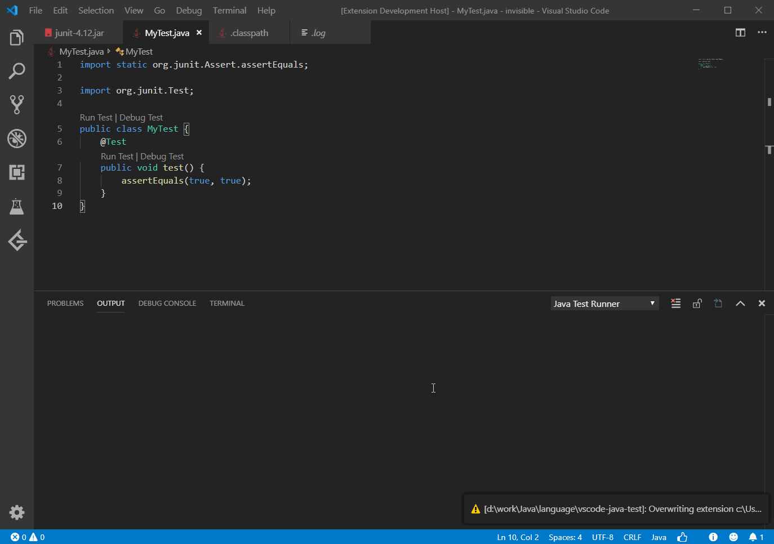Viewport: 774px width, 544px height.
Task: Click Debug Test above the test() method
Action: point(162,156)
